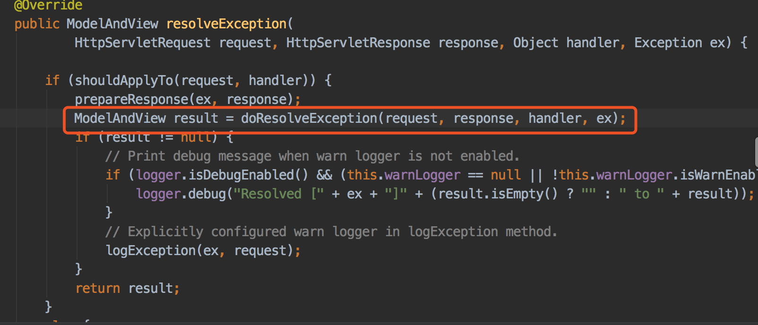Click the shouldApplyTo method call
The width and height of the screenshot is (758, 325).
tap(124, 80)
